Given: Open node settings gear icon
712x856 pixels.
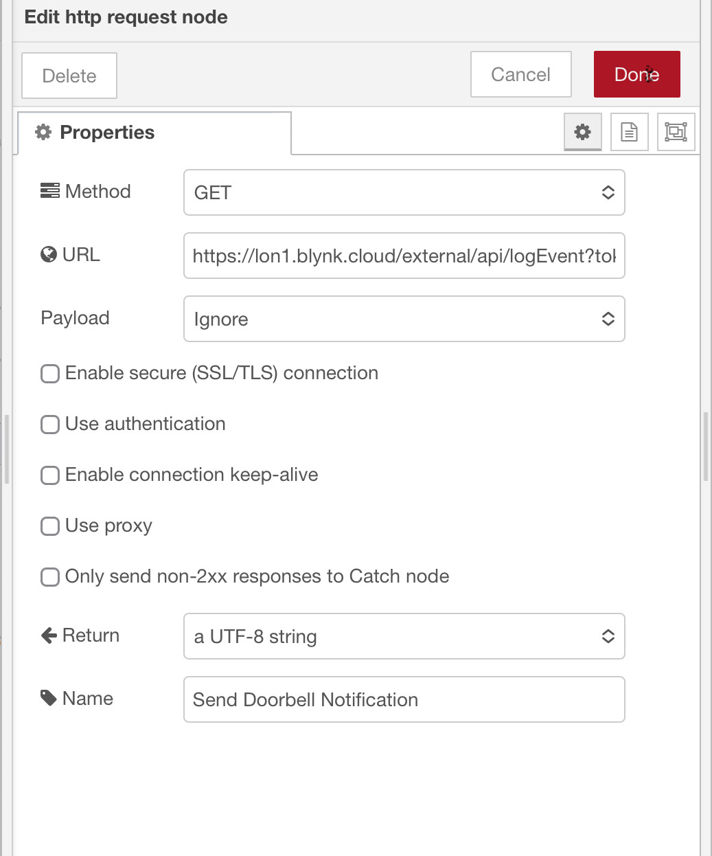Looking at the screenshot, I should [x=582, y=132].
